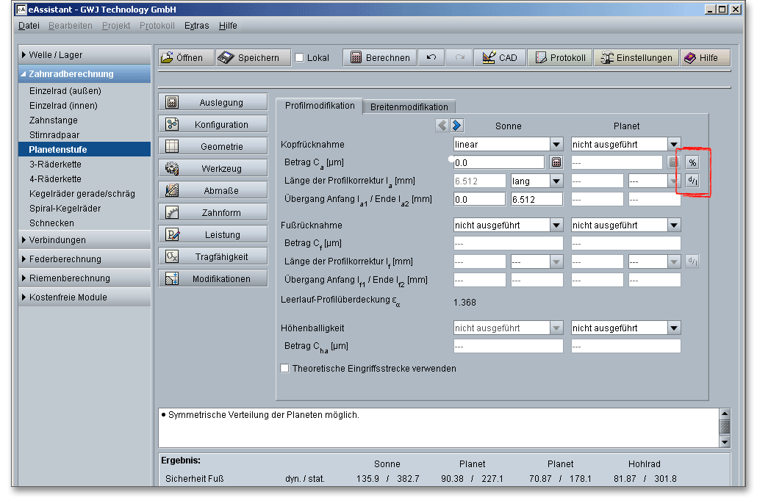Click the undo arrow in toolbar

(x=431, y=58)
